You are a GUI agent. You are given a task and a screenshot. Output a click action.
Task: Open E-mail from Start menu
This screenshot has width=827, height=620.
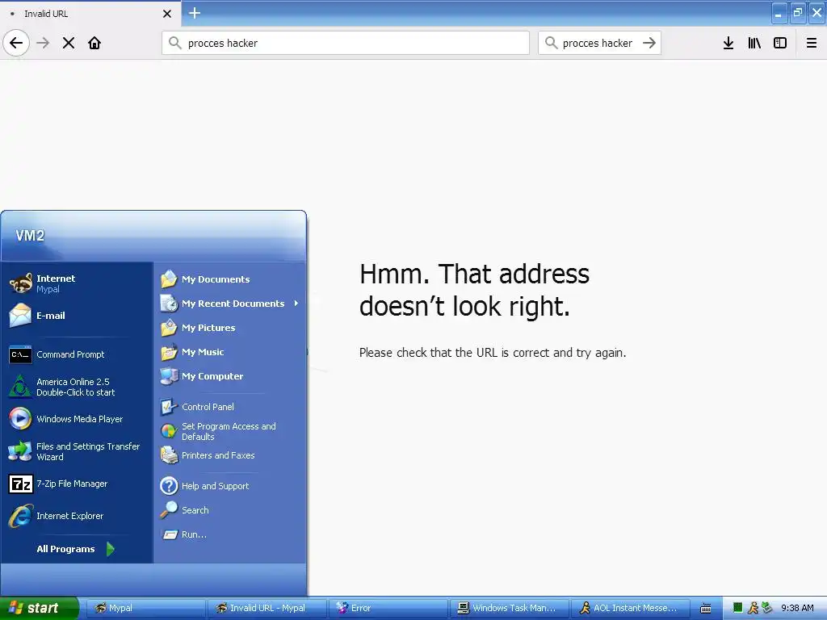pyautogui.click(x=77, y=316)
